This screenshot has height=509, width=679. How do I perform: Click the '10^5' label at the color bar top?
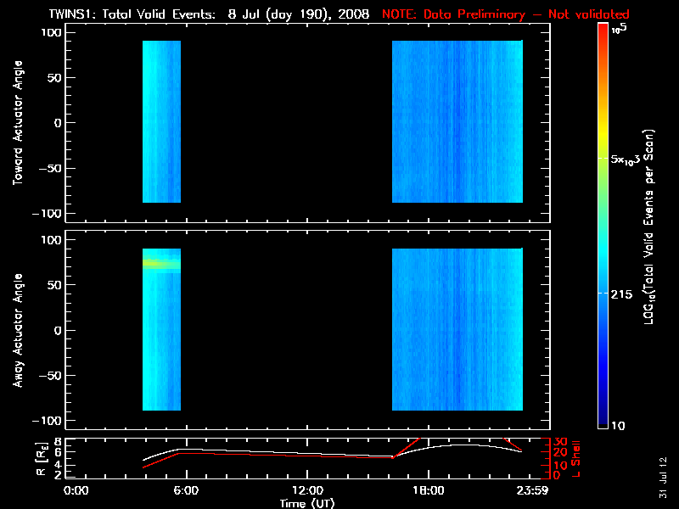point(620,29)
